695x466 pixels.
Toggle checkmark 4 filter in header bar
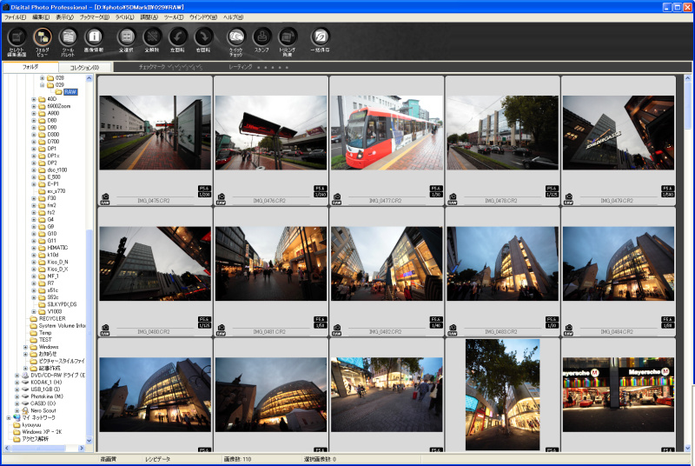(191, 68)
